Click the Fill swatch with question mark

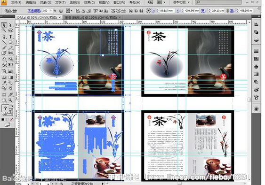click(5, 108)
